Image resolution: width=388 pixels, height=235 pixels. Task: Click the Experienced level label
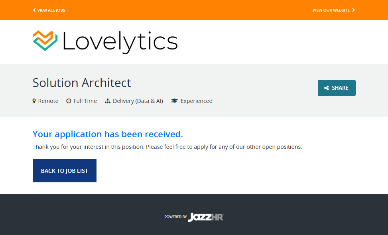pyautogui.click(x=197, y=101)
